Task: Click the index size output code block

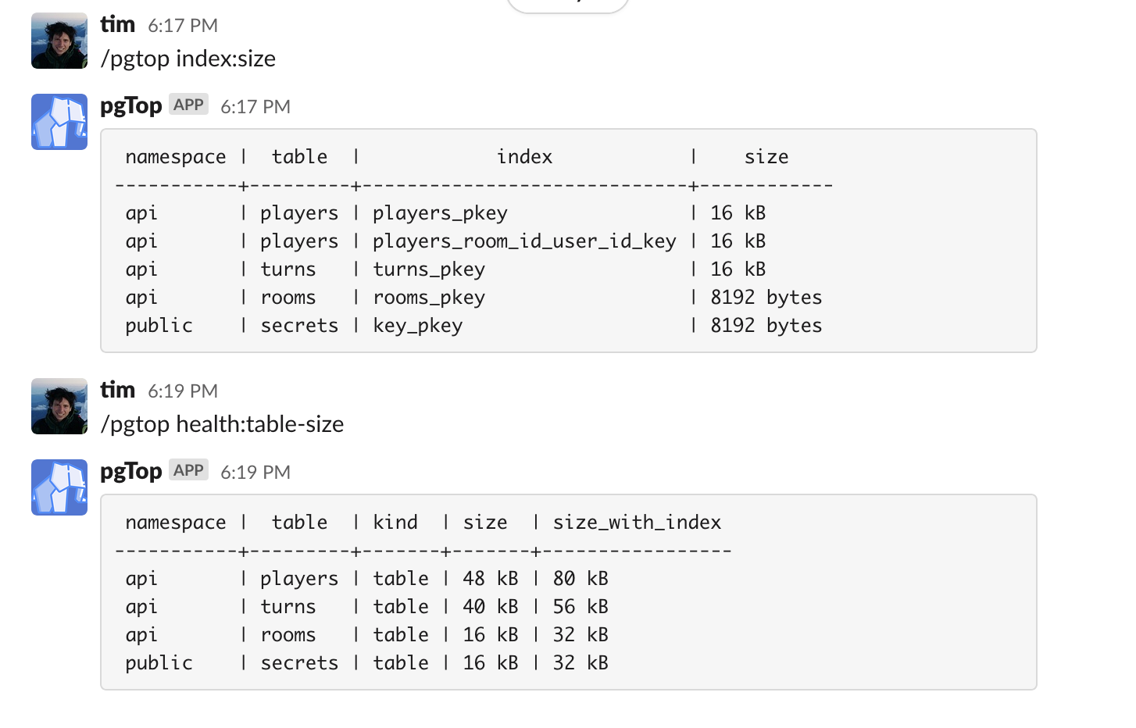Action: point(569,241)
